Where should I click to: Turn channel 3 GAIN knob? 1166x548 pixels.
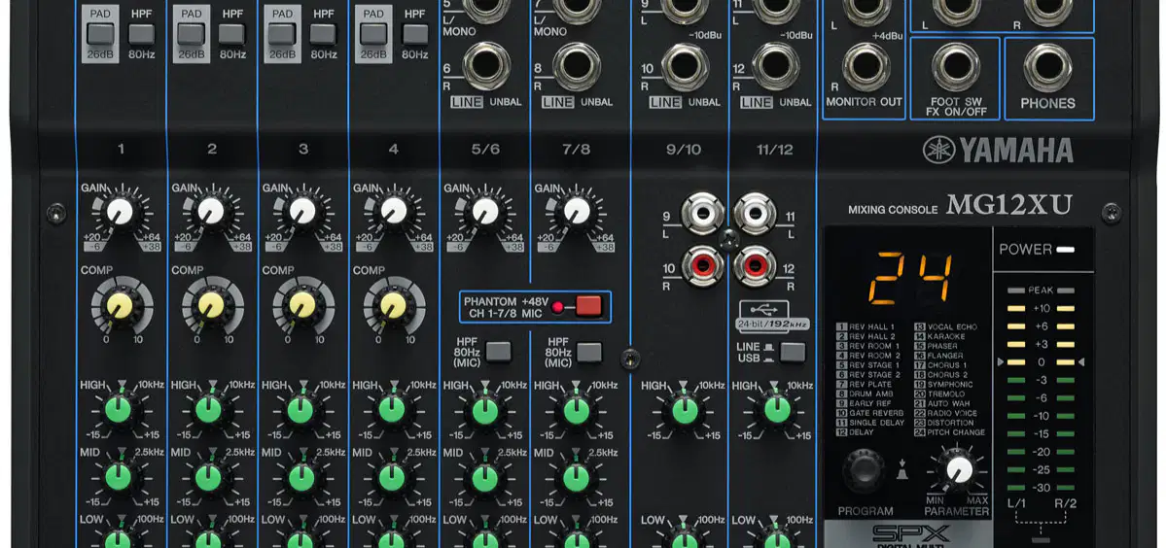click(301, 212)
